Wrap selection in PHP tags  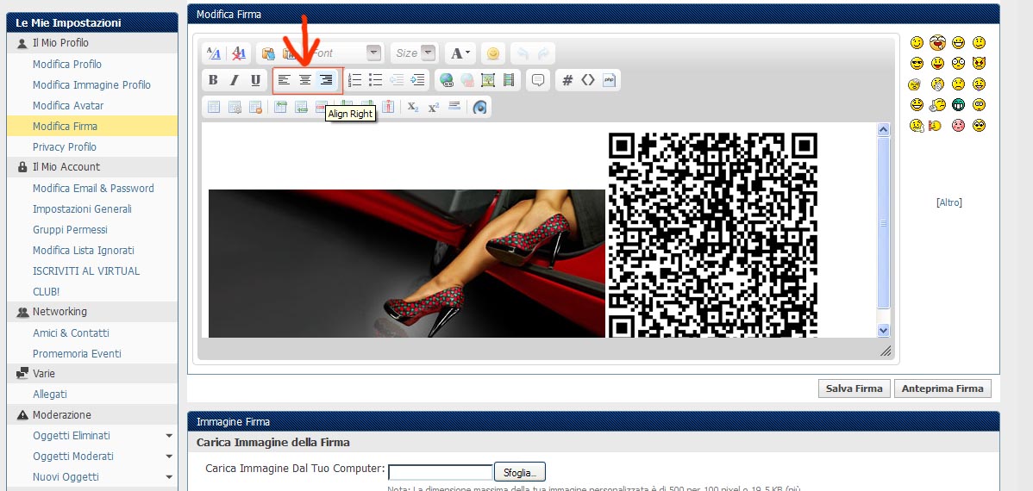[609, 80]
